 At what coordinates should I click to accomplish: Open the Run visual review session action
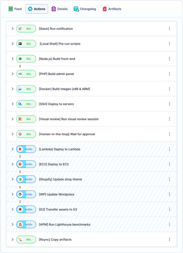[x=69, y=119]
